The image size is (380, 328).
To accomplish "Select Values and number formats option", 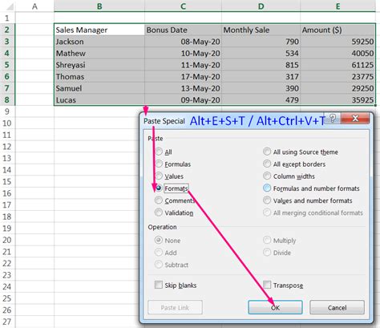I will tap(267, 200).
